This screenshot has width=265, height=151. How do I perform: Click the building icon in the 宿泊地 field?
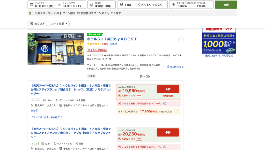91,5
